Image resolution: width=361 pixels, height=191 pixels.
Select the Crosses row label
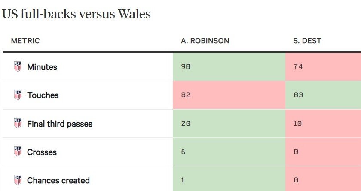[42, 152]
